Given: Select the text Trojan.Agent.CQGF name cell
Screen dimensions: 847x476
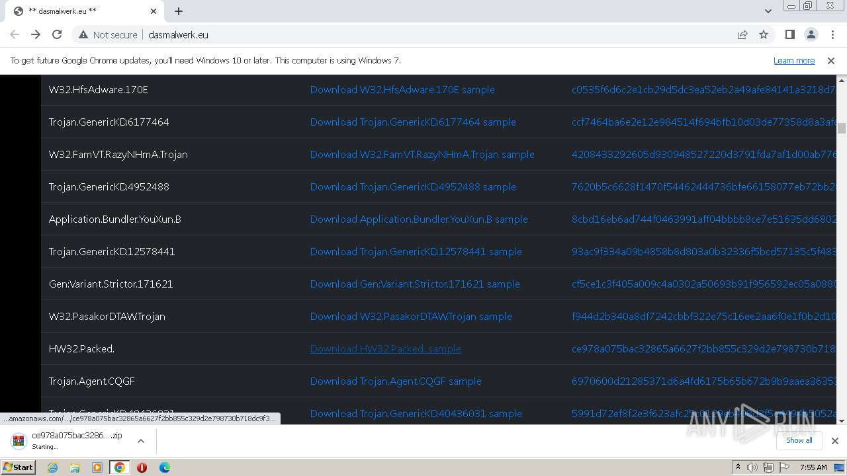Looking at the screenshot, I should coord(92,381).
